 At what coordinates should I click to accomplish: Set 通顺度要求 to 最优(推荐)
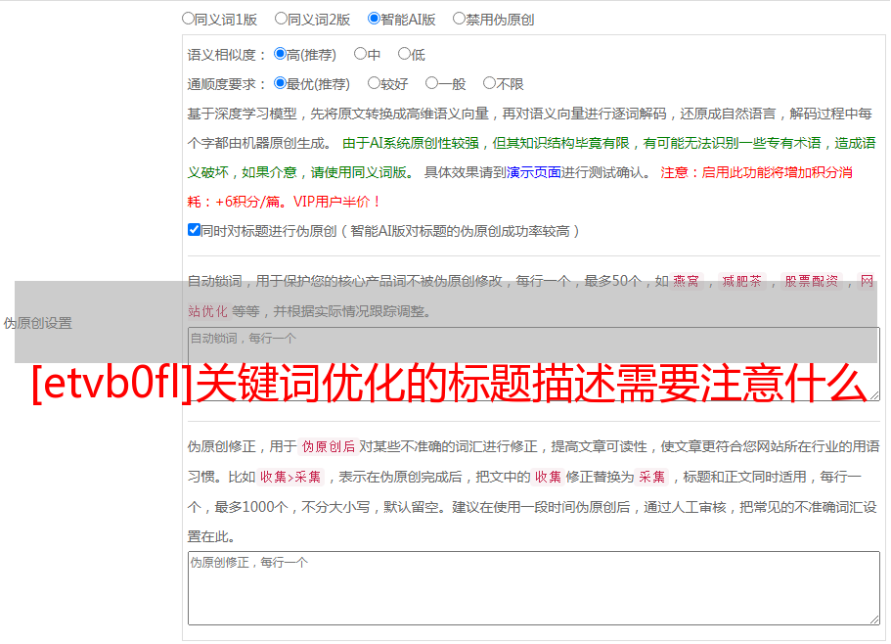(x=280, y=83)
